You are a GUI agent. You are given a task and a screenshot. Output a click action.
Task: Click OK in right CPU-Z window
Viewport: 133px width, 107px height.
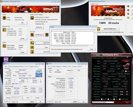[x=83, y=102]
